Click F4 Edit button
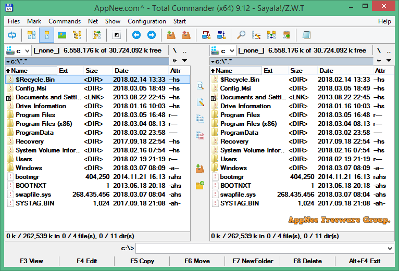399x271 pixels. (87, 261)
